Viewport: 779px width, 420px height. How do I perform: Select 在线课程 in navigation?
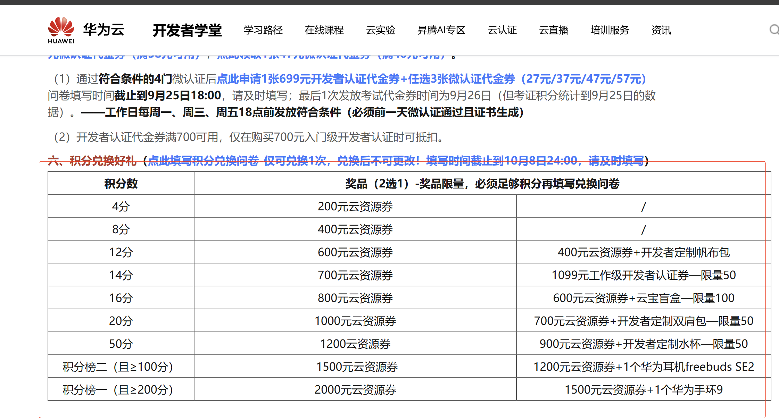coord(324,30)
